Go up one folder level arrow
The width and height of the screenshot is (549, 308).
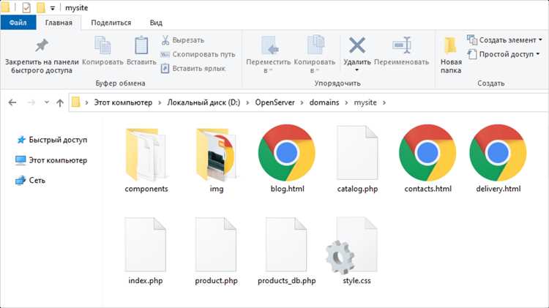click(x=60, y=102)
